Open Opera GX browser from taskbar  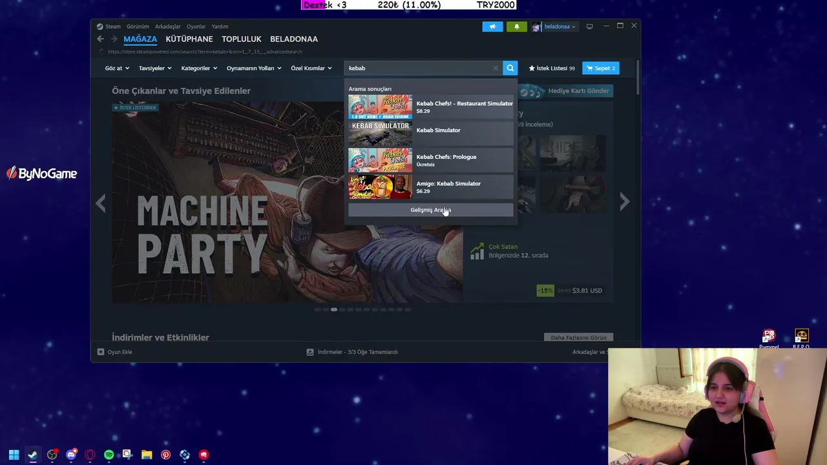pyautogui.click(x=90, y=455)
